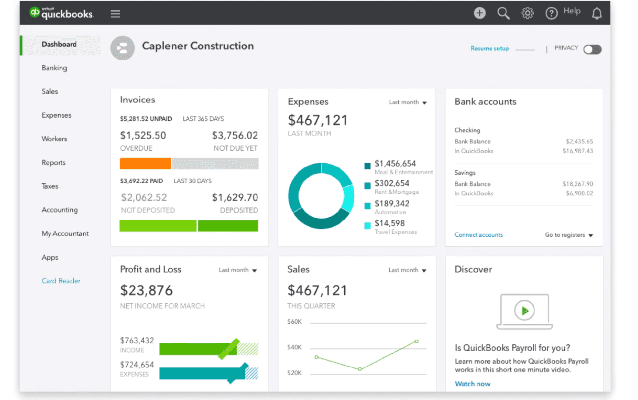This screenshot has height=400, width=638.
Task: Click the $23,876 net income figure
Action: (146, 290)
